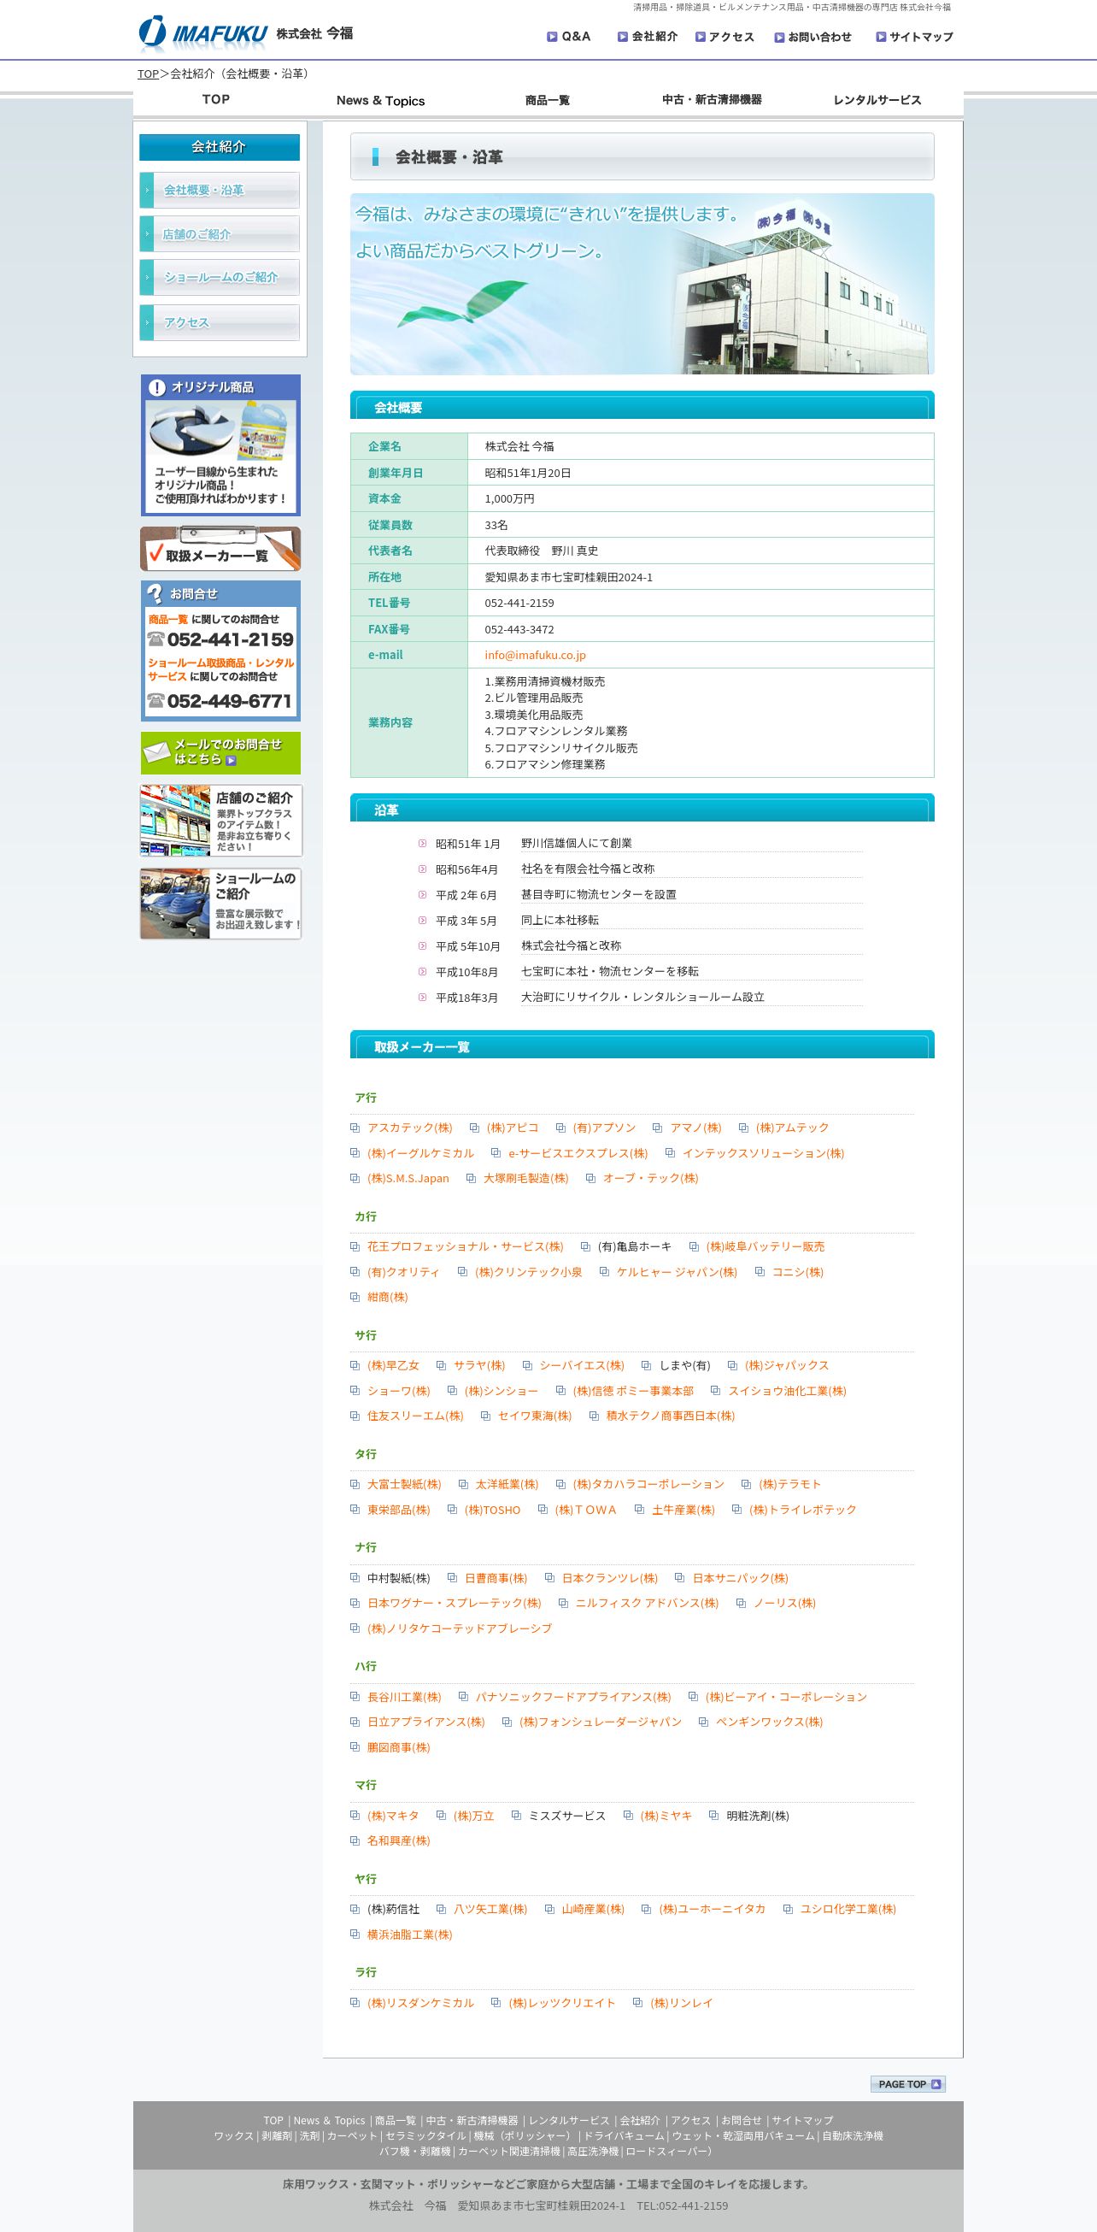Screen dimensions: 1097x2232
Task: Click the external-link icon beside (株)イーグルケミカル
Action: [355, 1152]
